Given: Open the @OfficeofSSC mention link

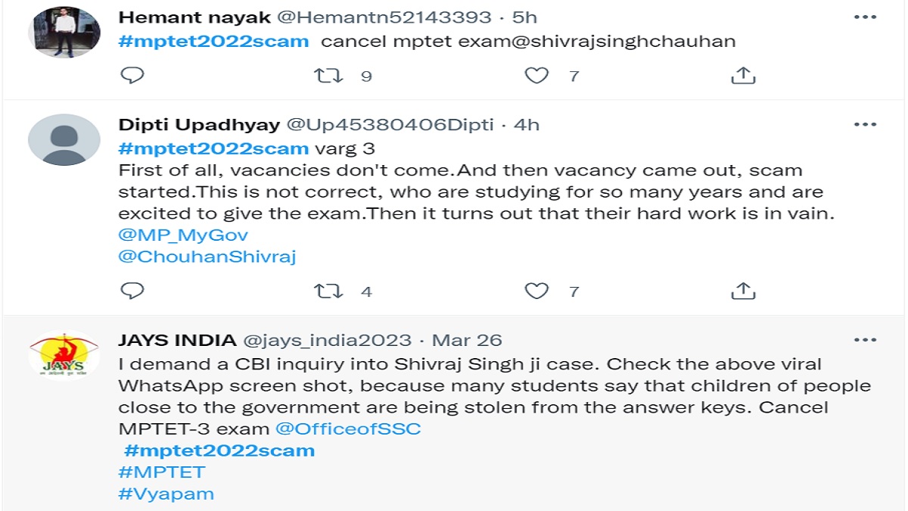Looking at the screenshot, I should (348, 428).
